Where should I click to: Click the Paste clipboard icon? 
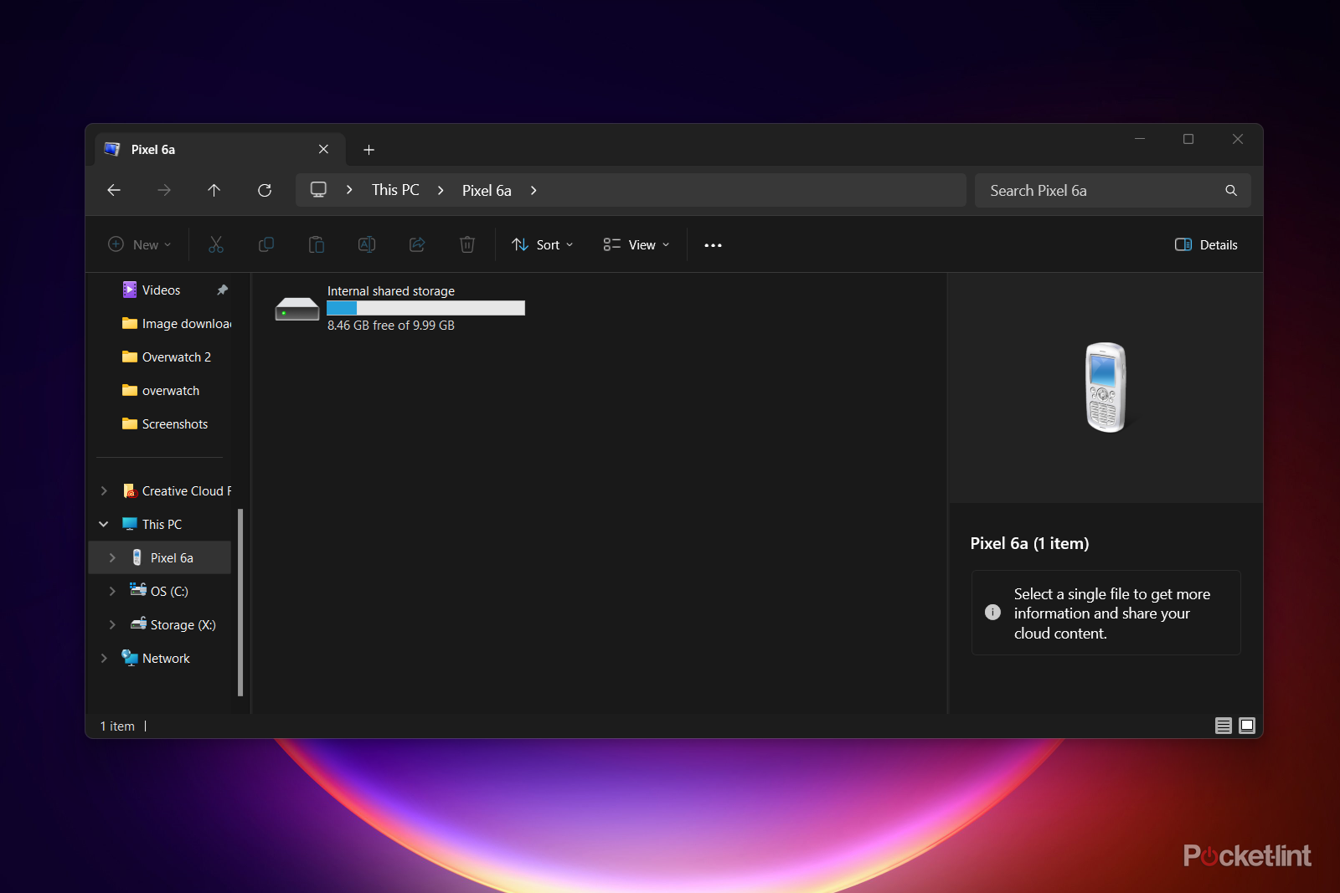[317, 244]
